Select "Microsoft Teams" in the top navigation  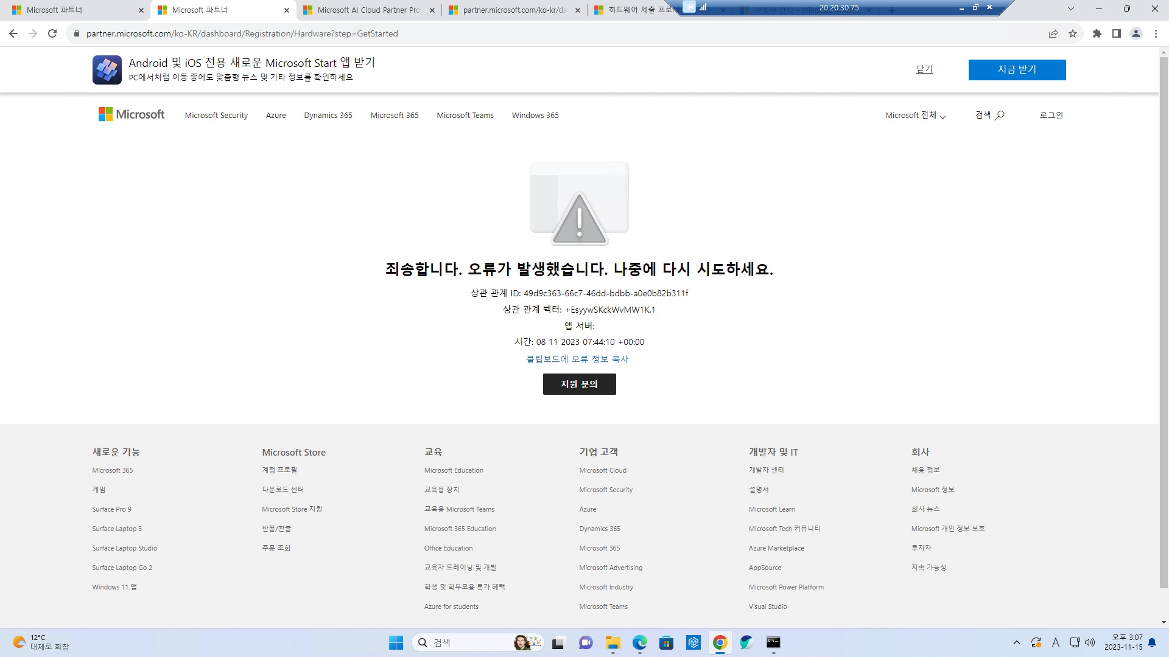[x=465, y=115]
